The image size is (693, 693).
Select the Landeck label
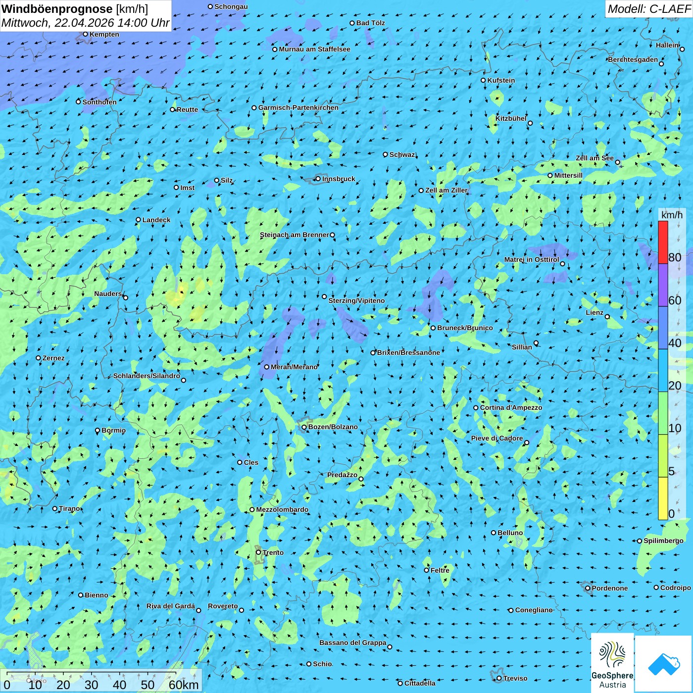point(156,220)
